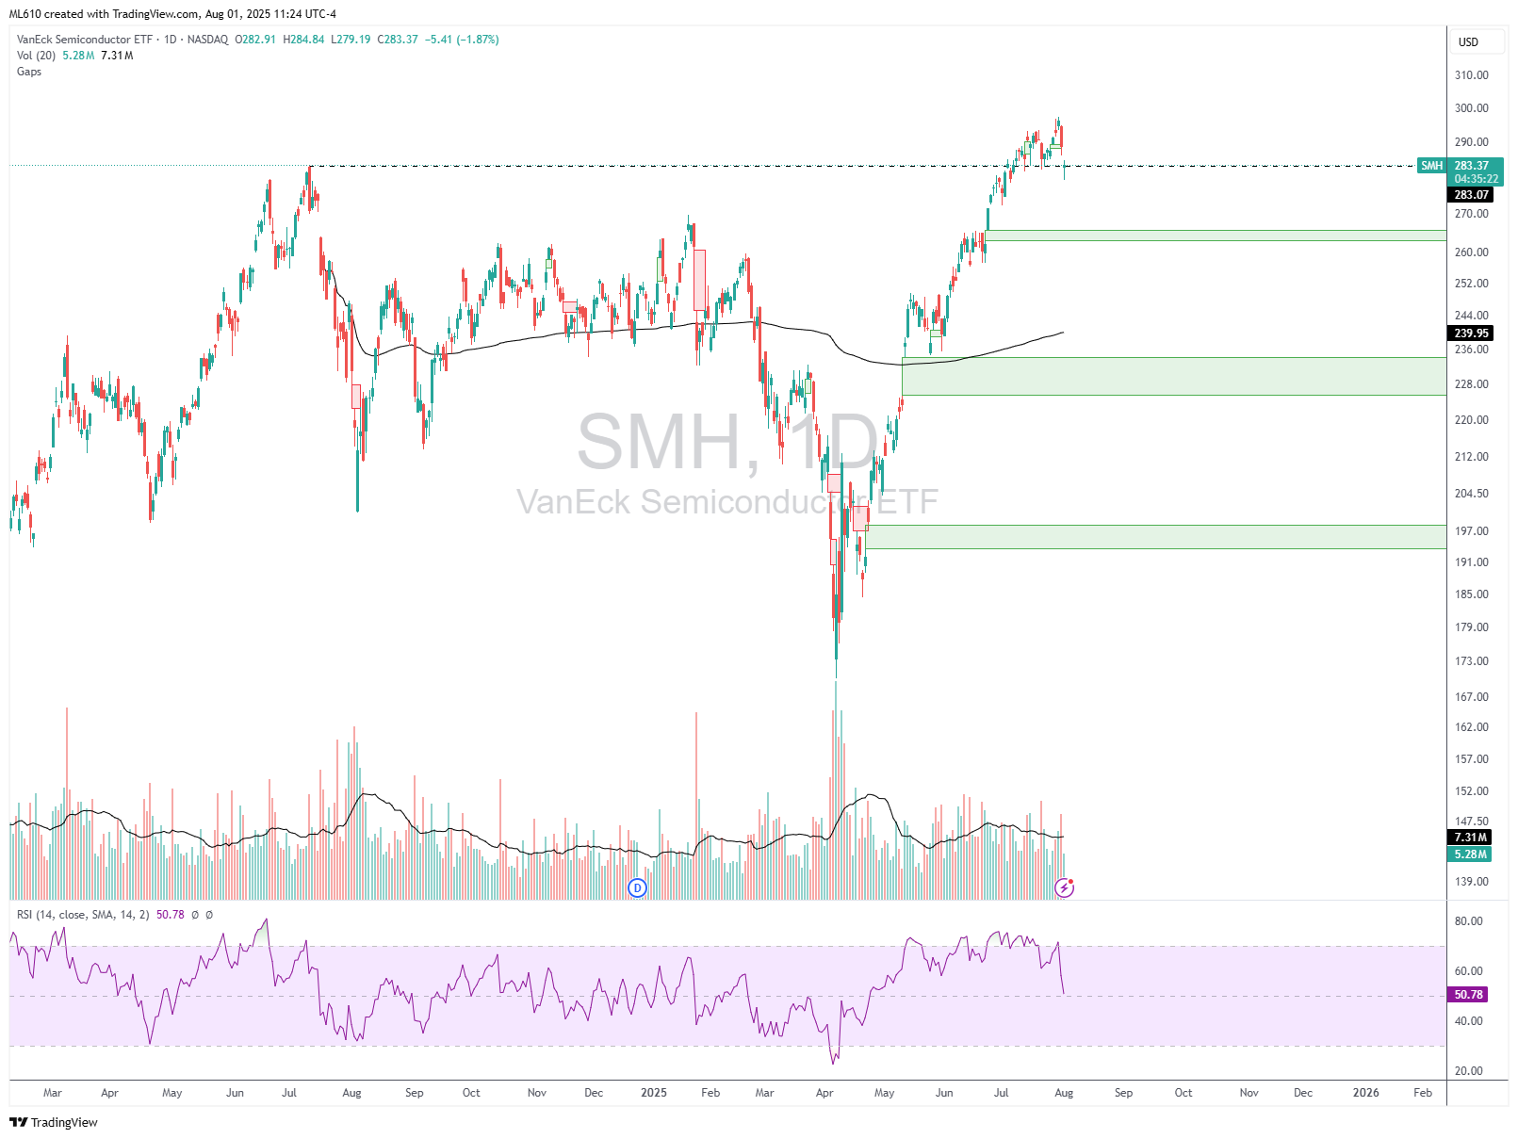Click the 260.00 price axis tick
Image resolution: width=1518 pixels, height=1139 pixels.
(1471, 252)
